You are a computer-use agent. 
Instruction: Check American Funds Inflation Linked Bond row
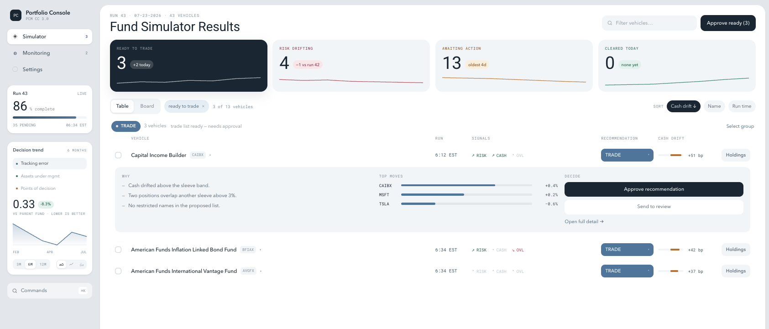(118, 250)
